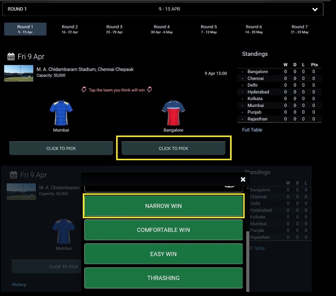The image size is (336, 296).
Task: Click Chennai in the top standings table
Action: coord(256,78)
